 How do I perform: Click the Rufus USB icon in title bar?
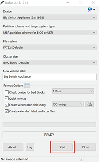(x=2, y=2)
